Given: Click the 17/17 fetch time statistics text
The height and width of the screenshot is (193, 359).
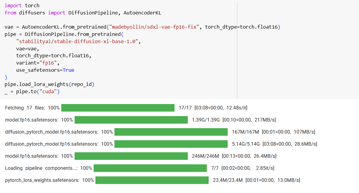Looking at the screenshot, I should [213, 108].
